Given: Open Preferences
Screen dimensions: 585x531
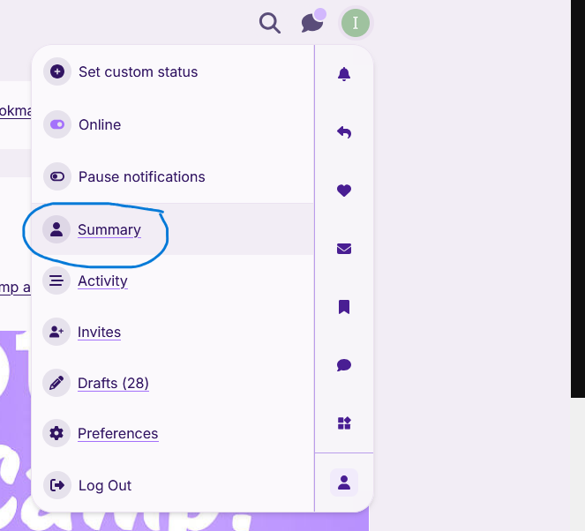Looking at the screenshot, I should pyautogui.click(x=118, y=433).
